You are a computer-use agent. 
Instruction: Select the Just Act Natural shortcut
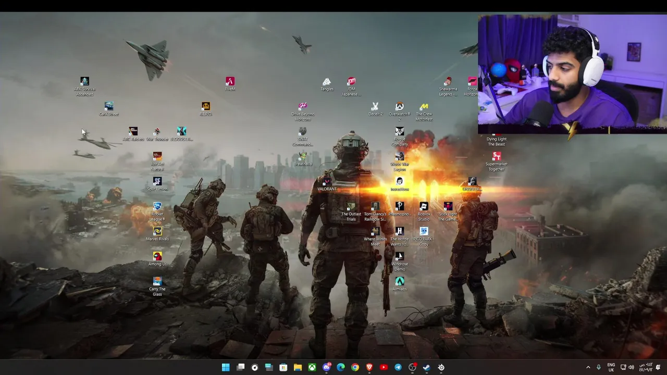pyautogui.click(x=157, y=161)
